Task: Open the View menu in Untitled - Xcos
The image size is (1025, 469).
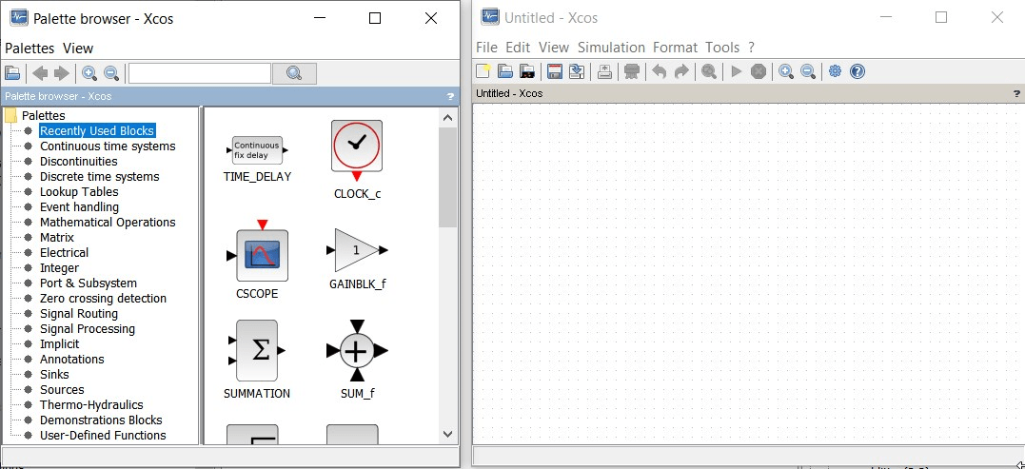Action: [554, 48]
